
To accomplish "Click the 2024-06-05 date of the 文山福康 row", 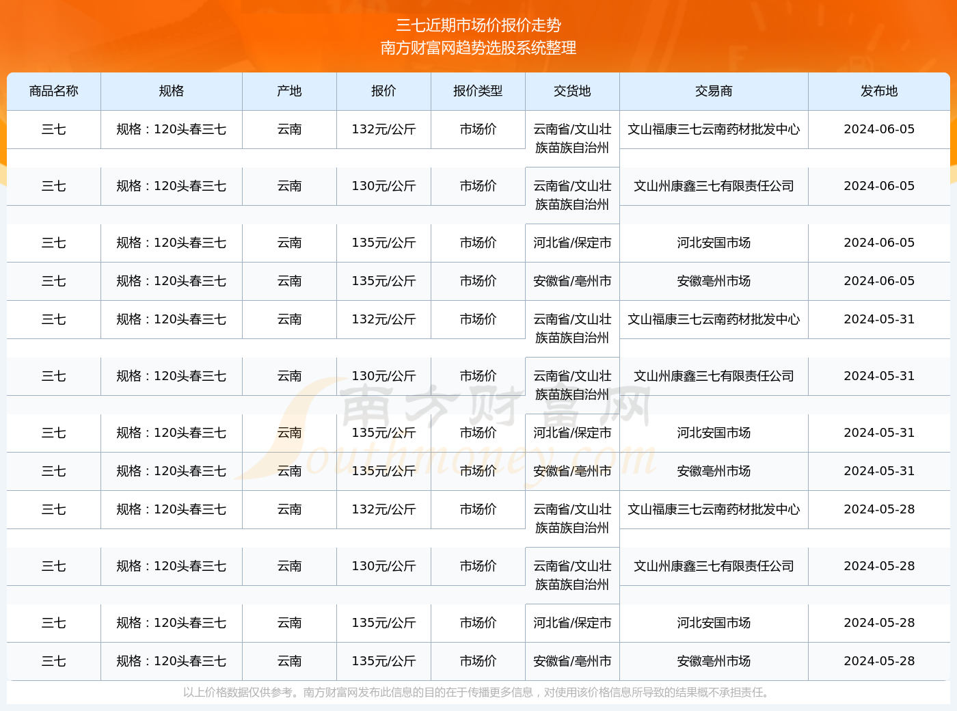I will [879, 129].
